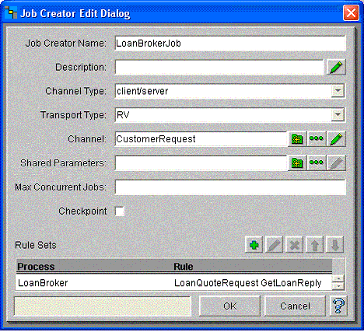Expand the Transport Type dropdown arrow

coord(338,115)
